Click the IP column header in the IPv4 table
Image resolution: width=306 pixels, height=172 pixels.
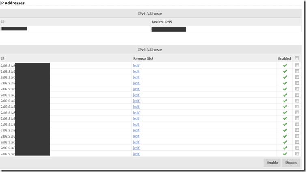coord(3,22)
